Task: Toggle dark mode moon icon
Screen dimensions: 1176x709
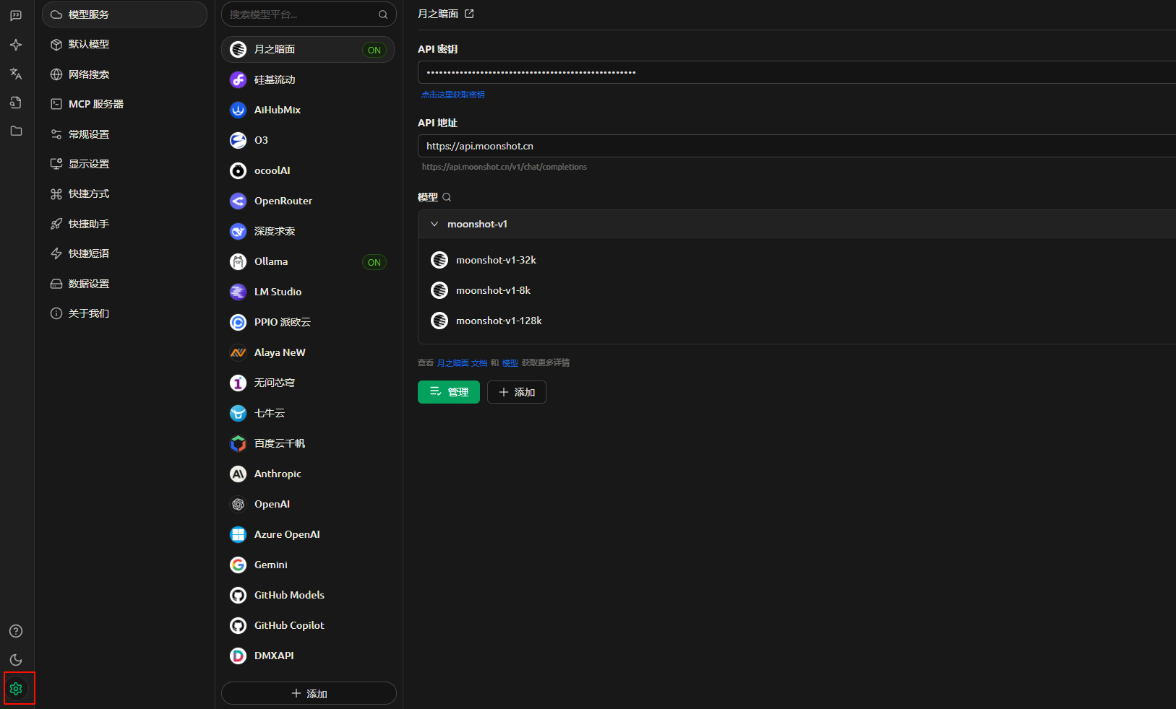Action: tap(16, 660)
